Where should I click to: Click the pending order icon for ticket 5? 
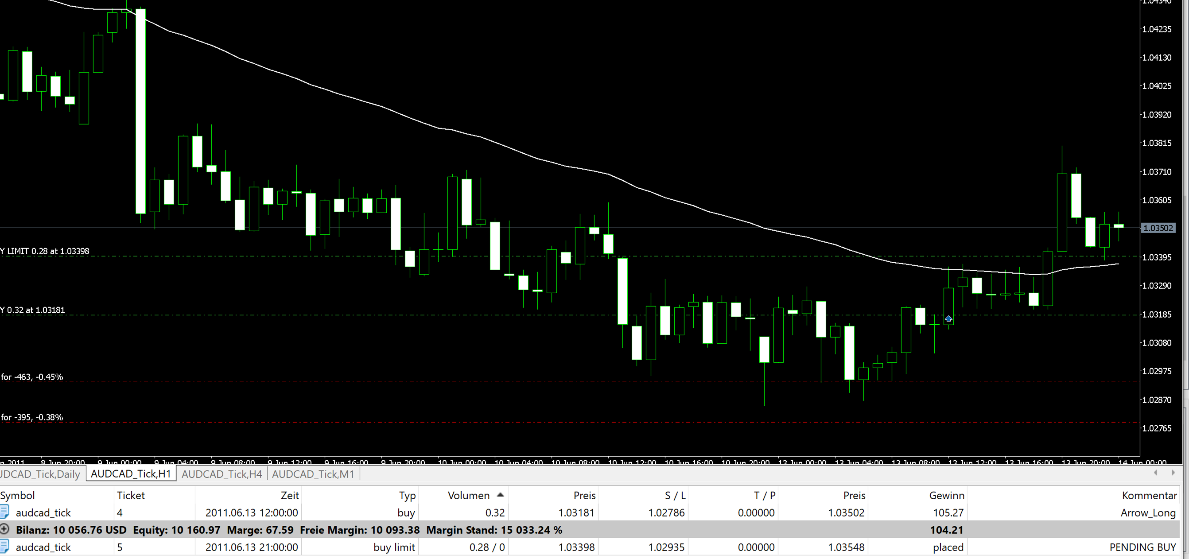coord(4,547)
